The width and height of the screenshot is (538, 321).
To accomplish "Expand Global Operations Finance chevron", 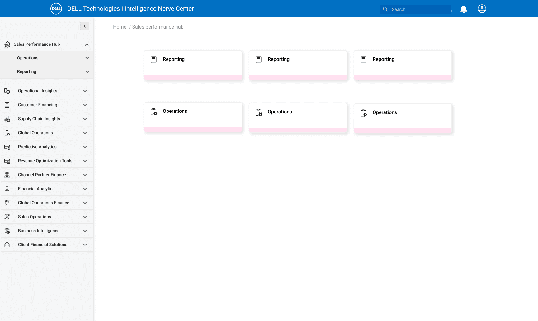I will (x=85, y=203).
